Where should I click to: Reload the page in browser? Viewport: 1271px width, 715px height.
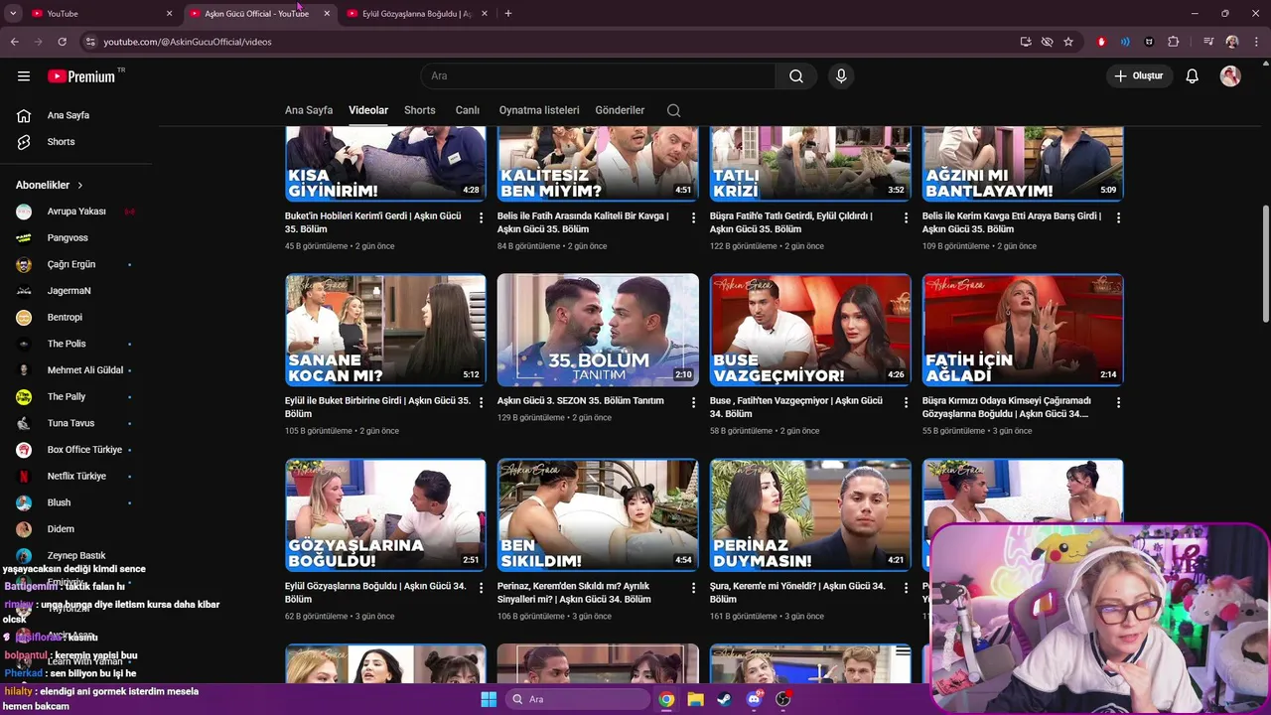tap(62, 42)
